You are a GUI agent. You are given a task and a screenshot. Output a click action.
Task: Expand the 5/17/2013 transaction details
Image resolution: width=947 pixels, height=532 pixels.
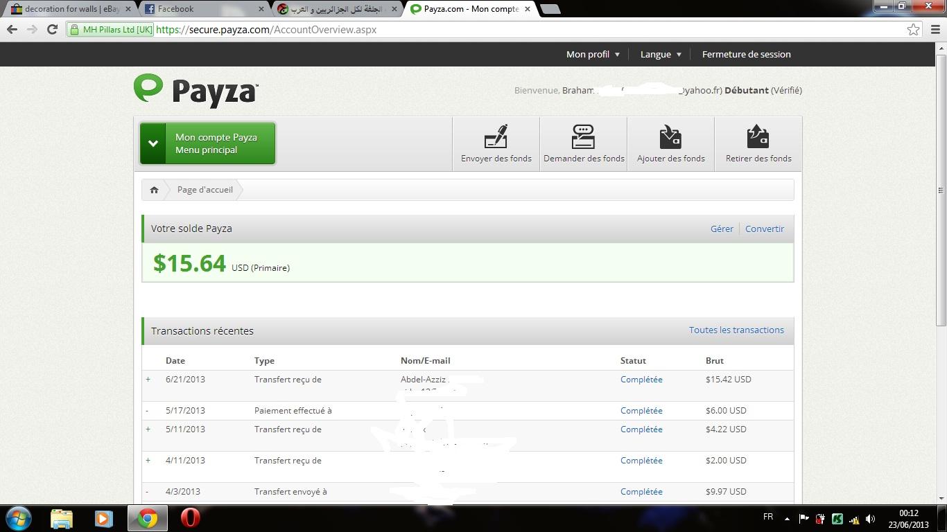[x=147, y=411]
